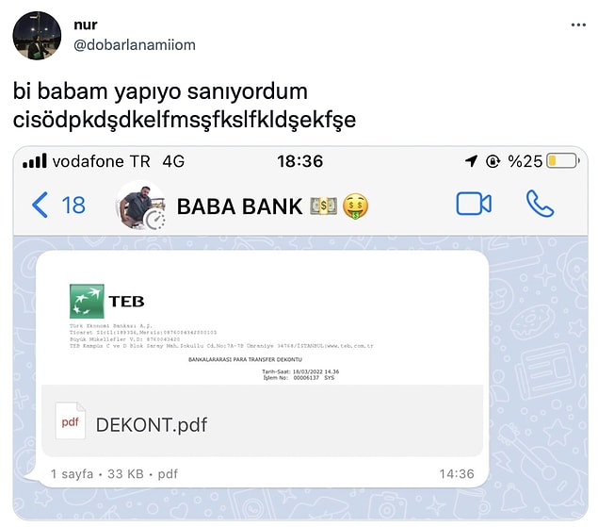Image resolution: width=598 pixels, height=527 pixels.
Task: Tap the rotation lock status icon
Action: [493, 161]
